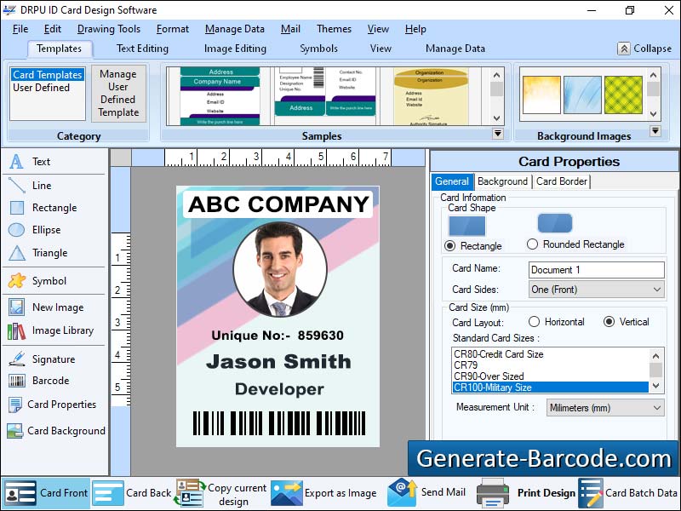
Task: Switch to the Background tab
Action: point(503,181)
